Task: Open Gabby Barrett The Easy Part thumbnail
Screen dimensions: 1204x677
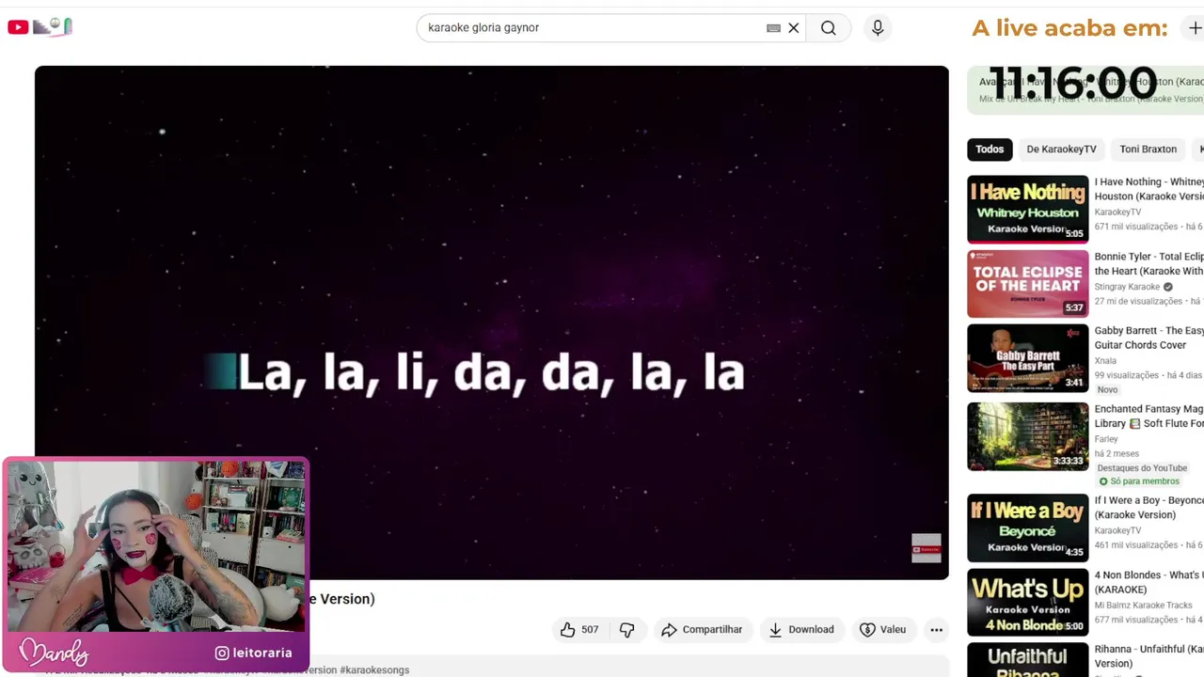Action: 1027,358
